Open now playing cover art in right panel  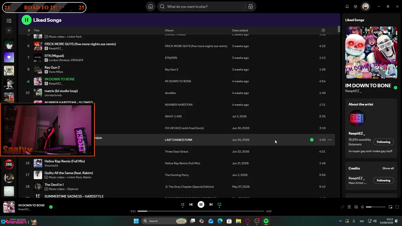[371, 52]
